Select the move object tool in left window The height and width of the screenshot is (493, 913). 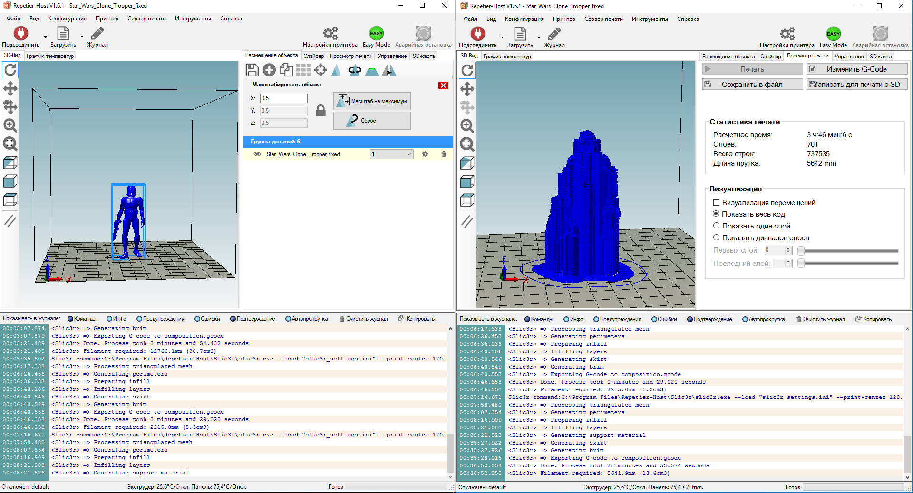(x=10, y=107)
